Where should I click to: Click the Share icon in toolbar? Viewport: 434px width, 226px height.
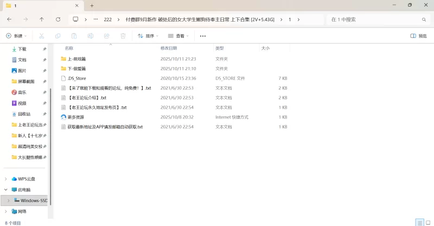pos(107,36)
